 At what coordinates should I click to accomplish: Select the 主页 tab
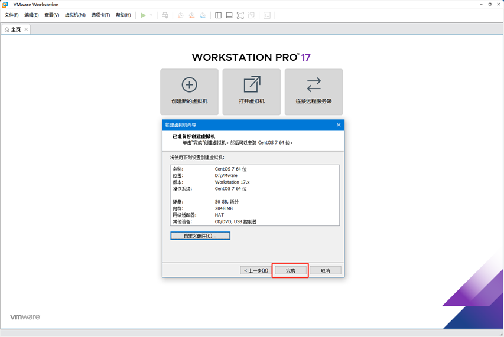(16, 30)
